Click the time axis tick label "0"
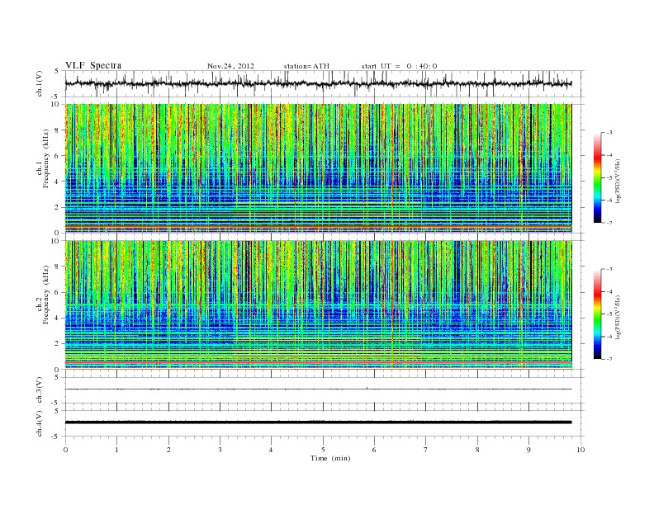 click(65, 450)
